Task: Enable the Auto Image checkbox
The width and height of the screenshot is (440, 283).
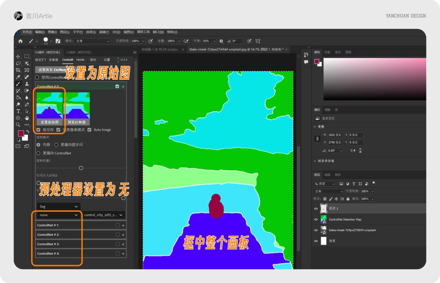Action: pyautogui.click(x=90, y=130)
